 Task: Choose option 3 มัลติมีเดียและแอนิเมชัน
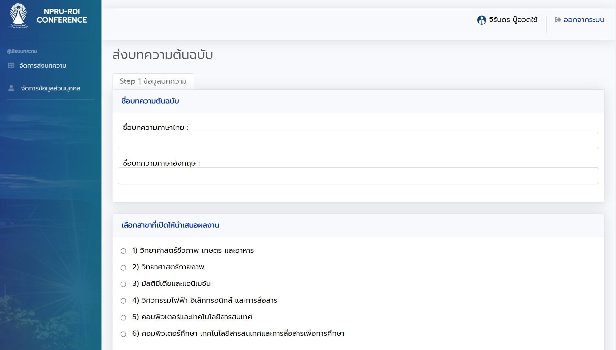[123, 284]
